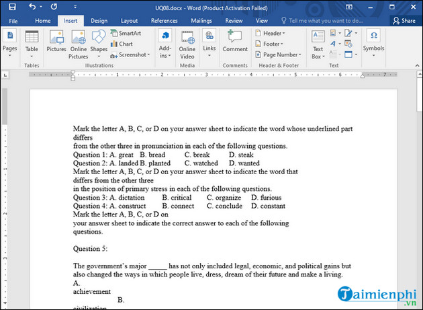The width and height of the screenshot is (423, 310).
Task: Click answer option 'D. constant'
Action: (x=268, y=206)
